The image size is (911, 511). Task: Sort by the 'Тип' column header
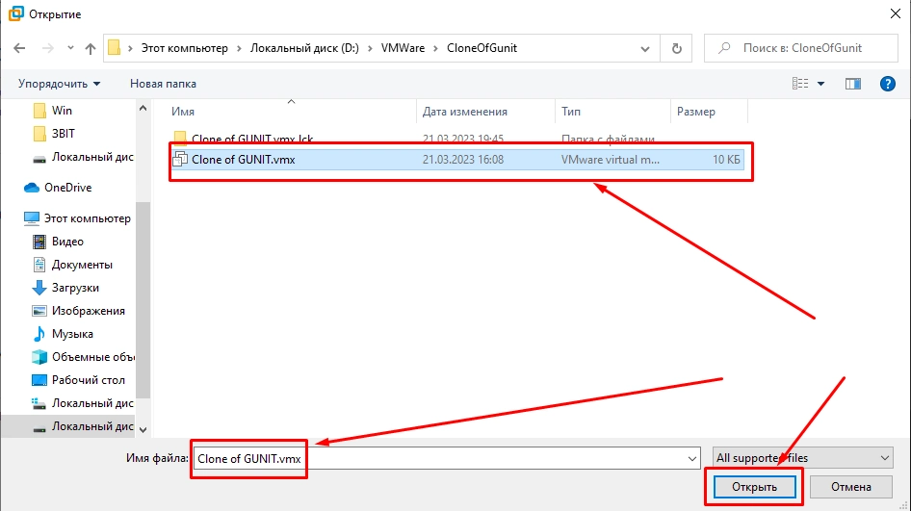[612, 112]
